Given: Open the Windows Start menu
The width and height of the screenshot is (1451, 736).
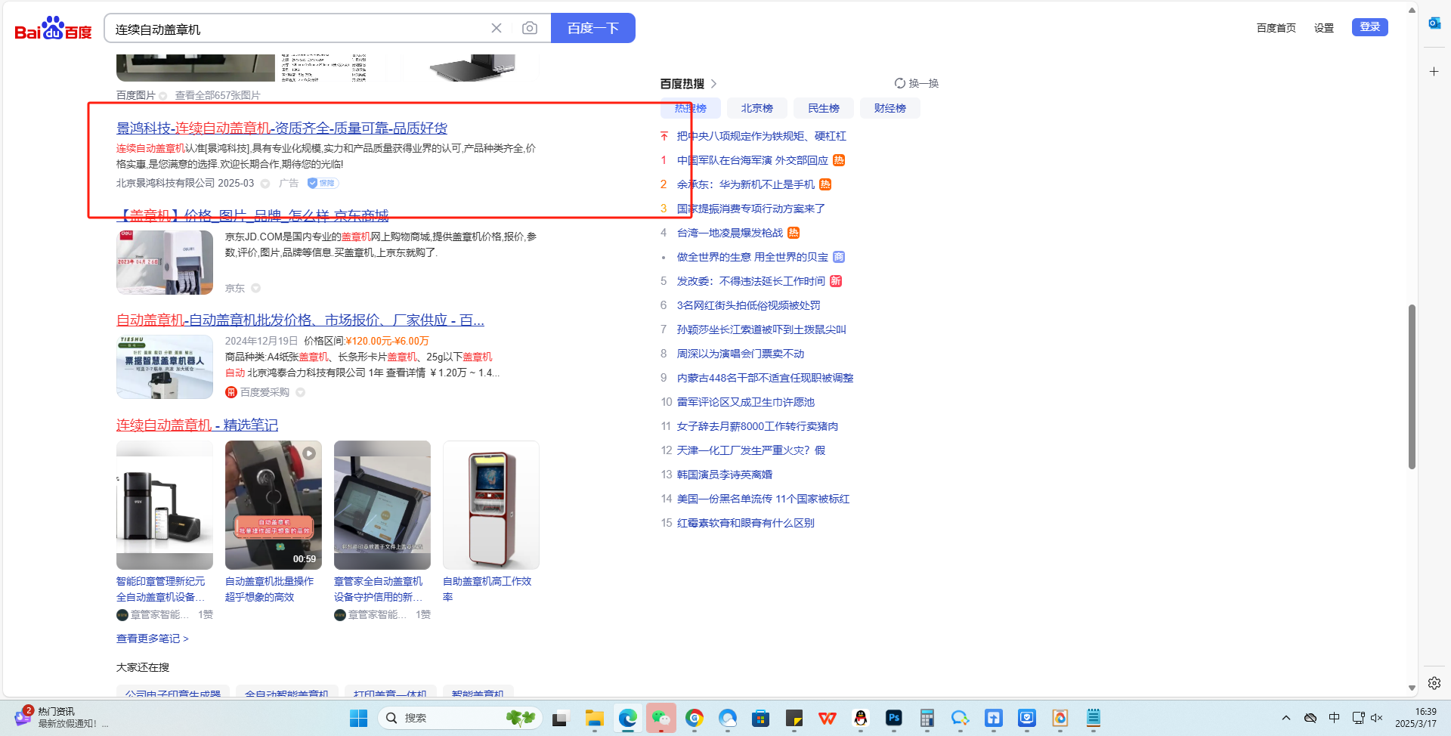Looking at the screenshot, I should tap(359, 718).
